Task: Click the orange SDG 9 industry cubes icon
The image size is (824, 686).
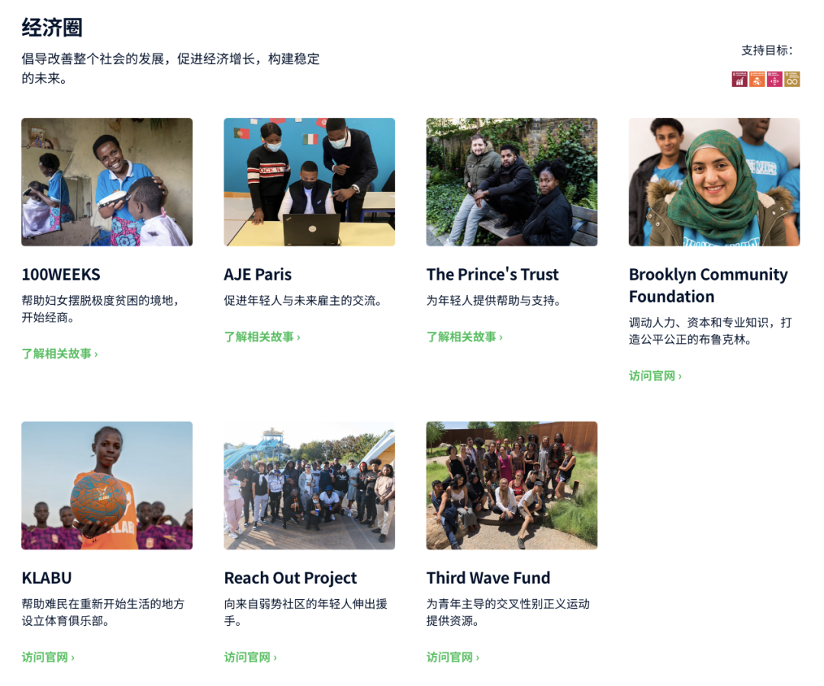Action: tap(757, 79)
